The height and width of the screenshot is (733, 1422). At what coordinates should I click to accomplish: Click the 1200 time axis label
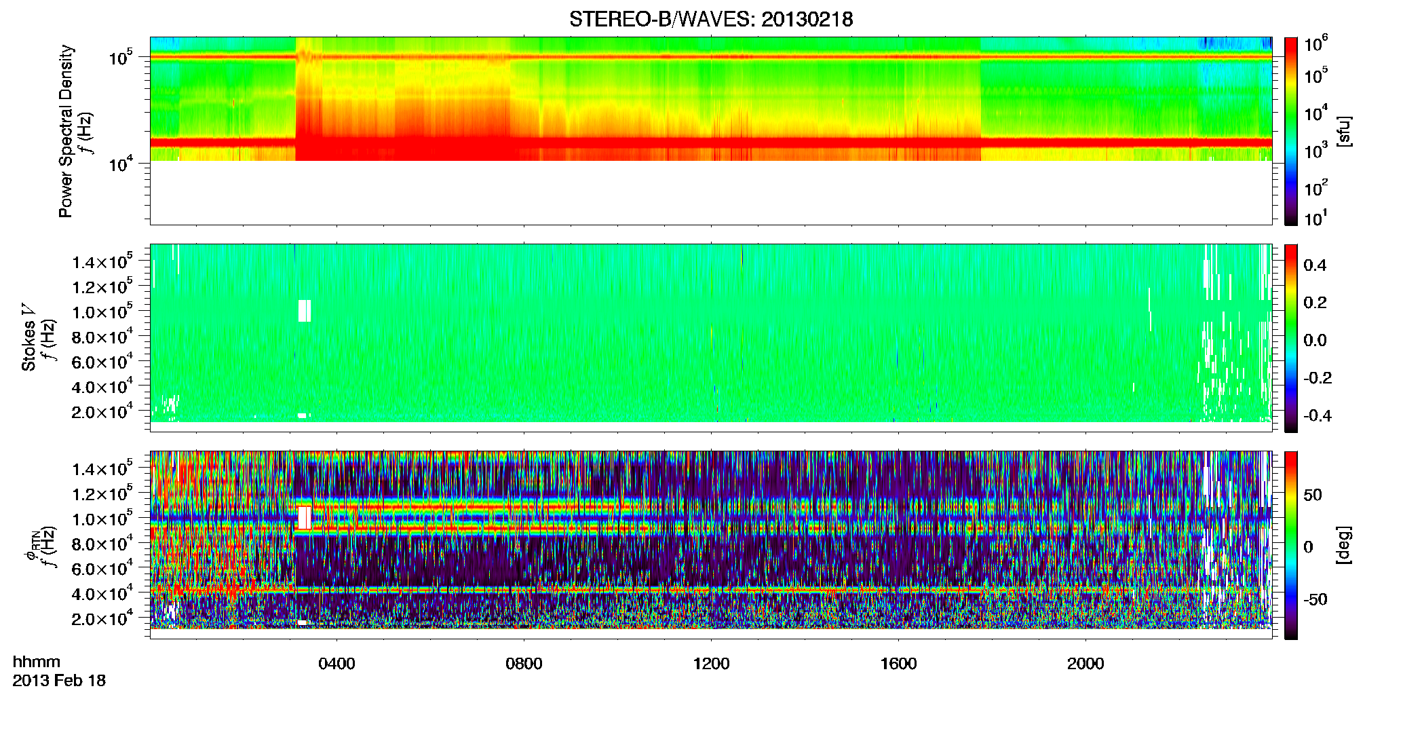pyautogui.click(x=711, y=664)
